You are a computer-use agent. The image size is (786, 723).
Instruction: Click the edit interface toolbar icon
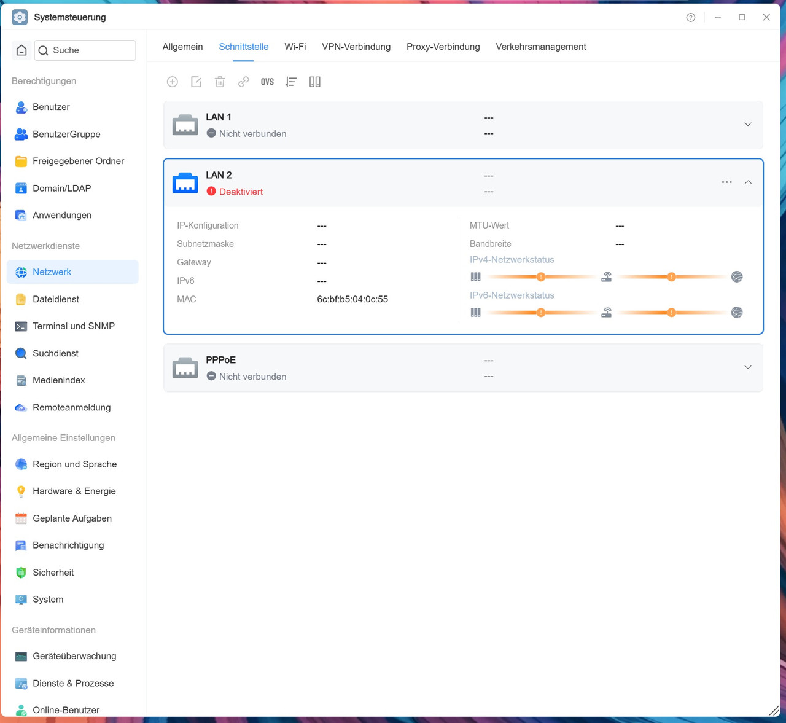(196, 82)
